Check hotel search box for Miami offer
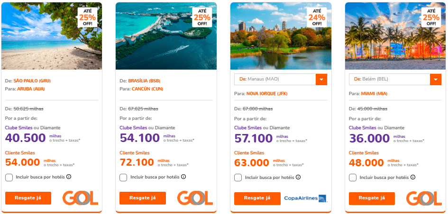Viewport: 448px width, 214px height. pyautogui.click(x=353, y=178)
